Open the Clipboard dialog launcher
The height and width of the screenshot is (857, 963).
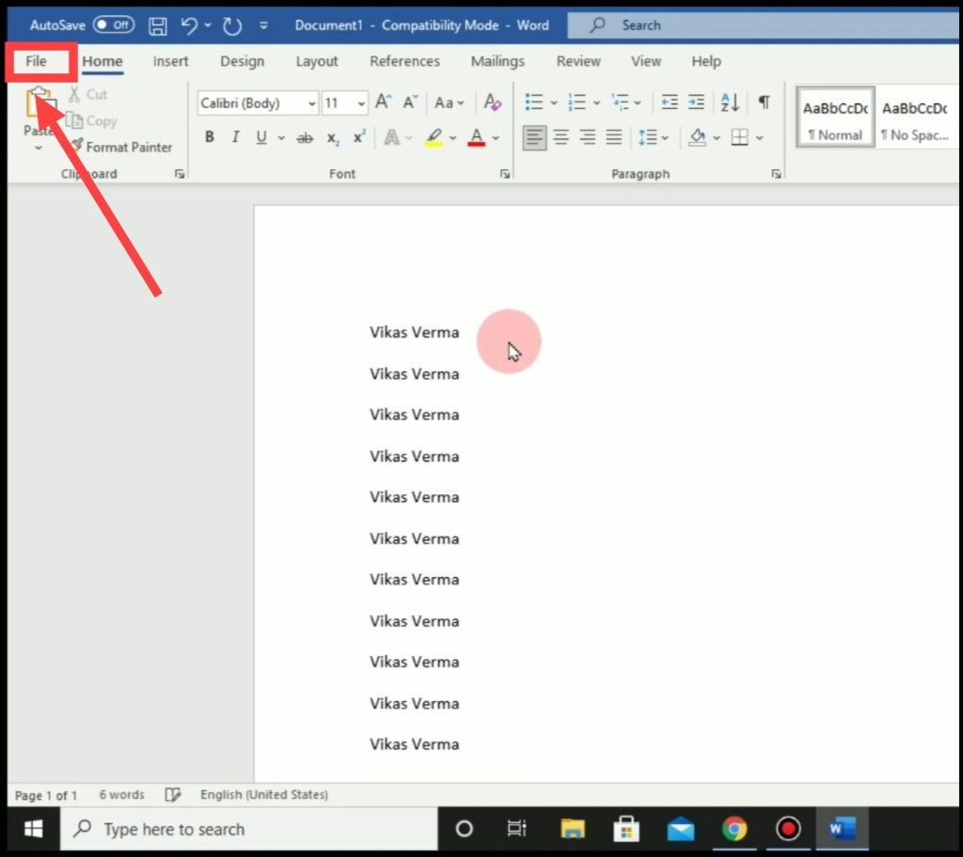tap(180, 175)
